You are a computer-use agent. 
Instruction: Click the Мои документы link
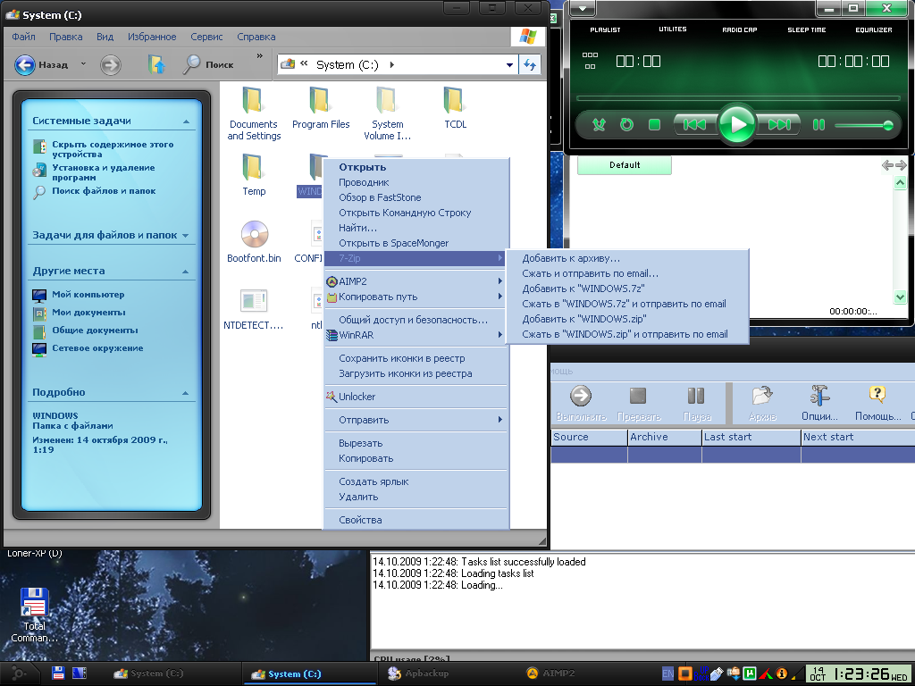coord(88,313)
